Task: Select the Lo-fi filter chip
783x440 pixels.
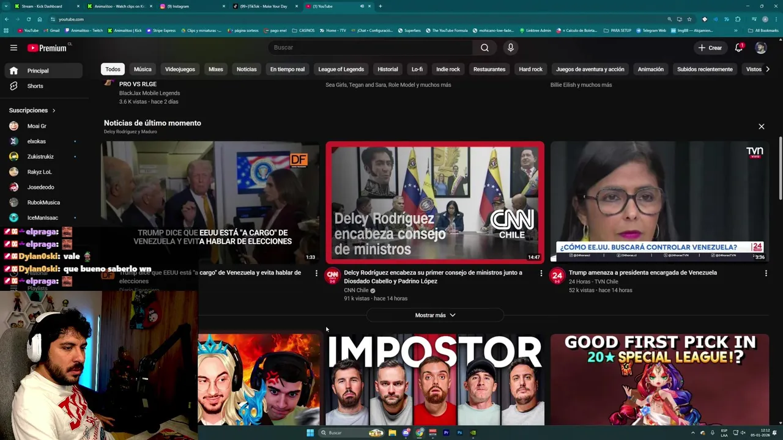Action: (417, 69)
